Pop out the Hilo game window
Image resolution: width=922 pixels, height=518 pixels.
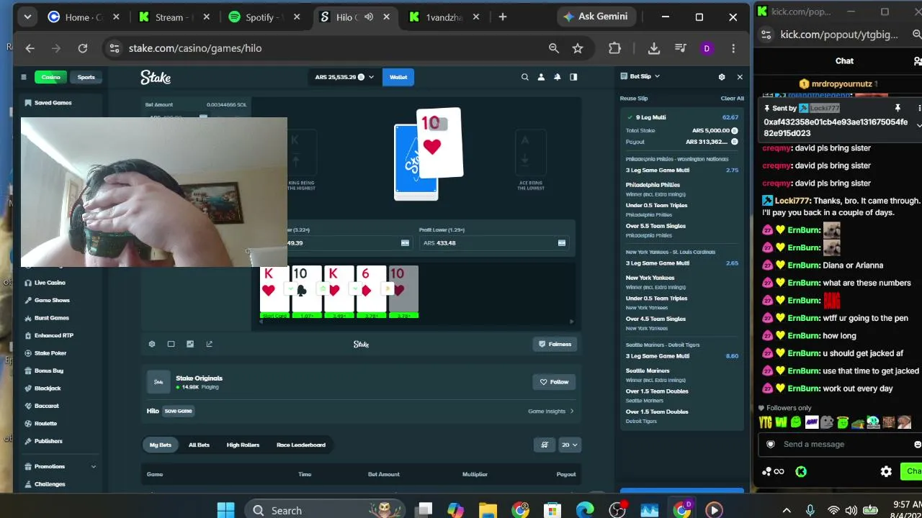pyautogui.click(x=210, y=344)
